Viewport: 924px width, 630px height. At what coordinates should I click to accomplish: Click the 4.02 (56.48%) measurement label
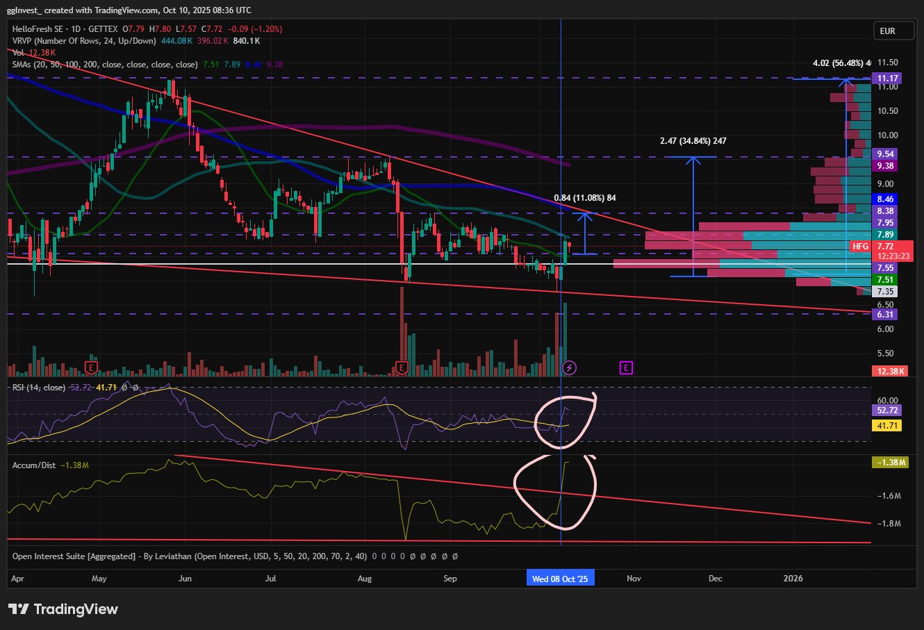click(842, 63)
